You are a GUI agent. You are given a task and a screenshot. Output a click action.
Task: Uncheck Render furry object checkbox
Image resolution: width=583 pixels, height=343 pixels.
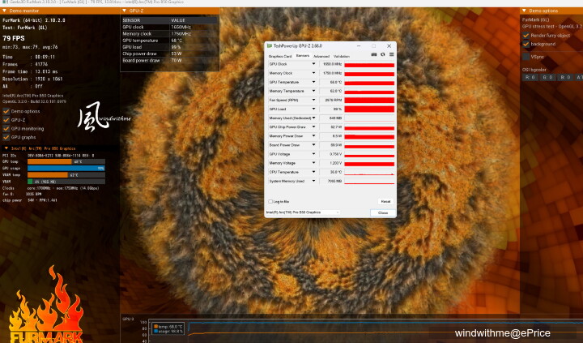(526, 36)
